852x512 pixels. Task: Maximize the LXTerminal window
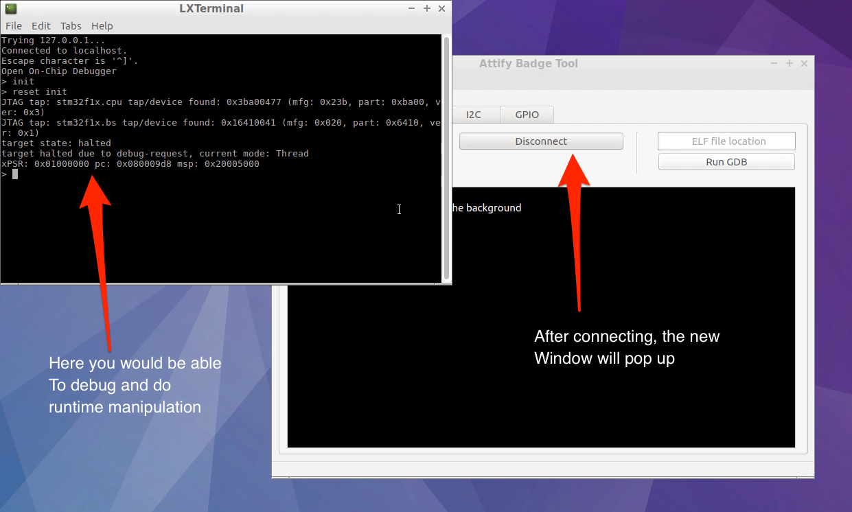(x=426, y=8)
